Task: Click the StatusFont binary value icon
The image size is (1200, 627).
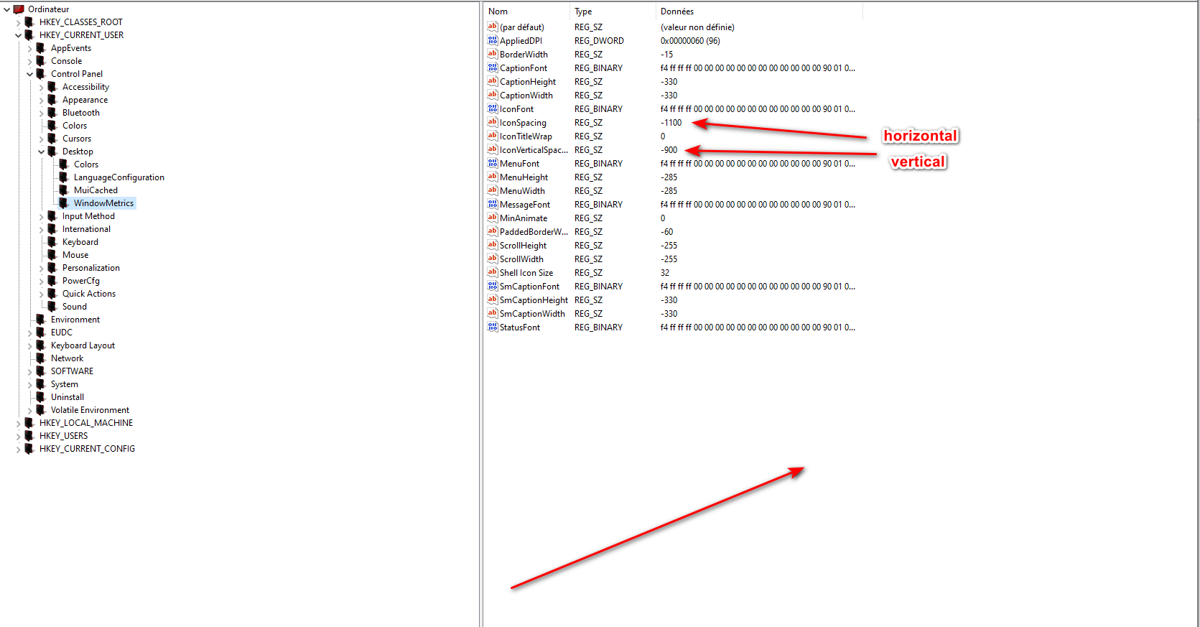Action: pos(492,328)
